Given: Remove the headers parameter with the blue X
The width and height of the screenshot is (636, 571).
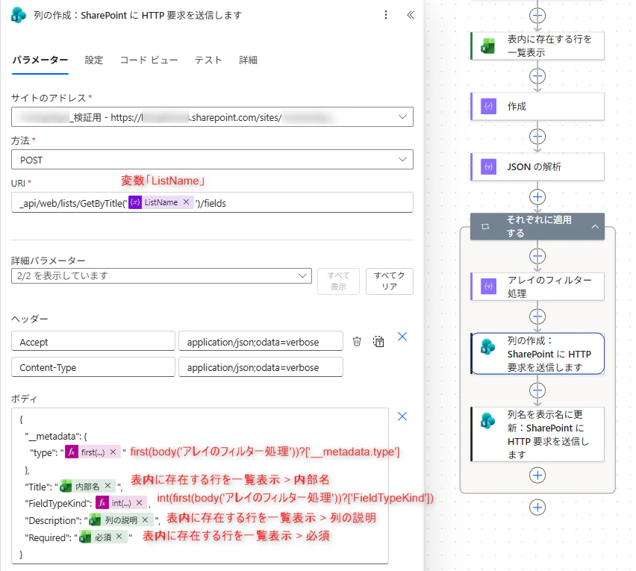Looking at the screenshot, I should (402, 337).
